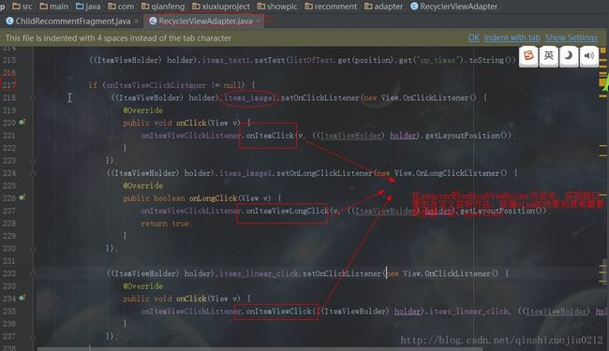The height and width of the screenshot is (351, 609).
Task: Toggle the English/Chinese input mode button
Action: pos(549,56)
